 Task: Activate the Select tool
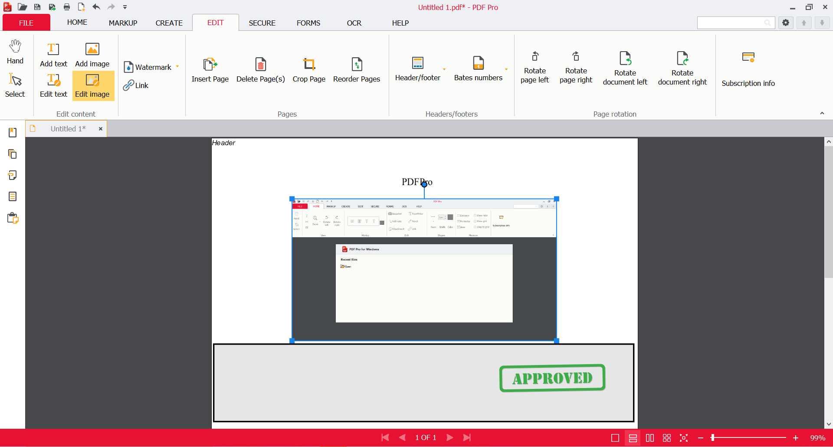point(15,85)
